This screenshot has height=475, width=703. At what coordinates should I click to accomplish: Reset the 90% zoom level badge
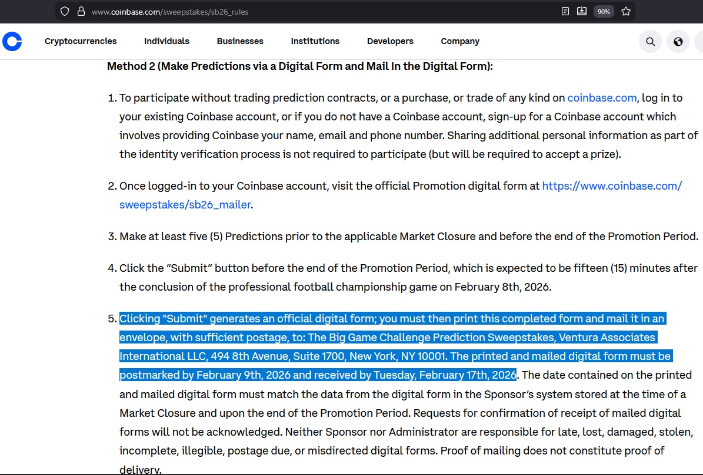tap(604, 11)
